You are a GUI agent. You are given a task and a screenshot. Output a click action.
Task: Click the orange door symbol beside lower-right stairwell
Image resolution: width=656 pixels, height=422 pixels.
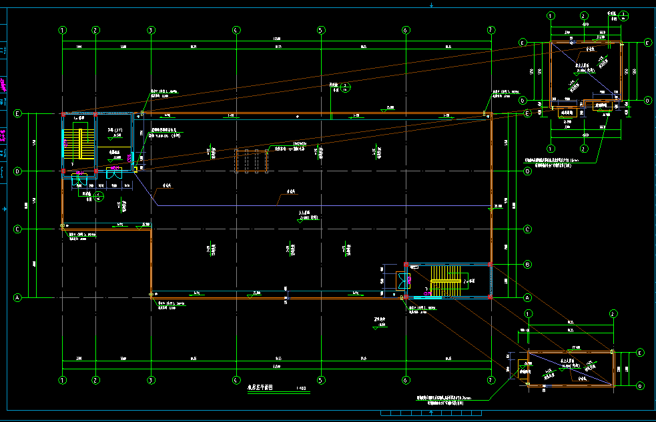point(400,280)
